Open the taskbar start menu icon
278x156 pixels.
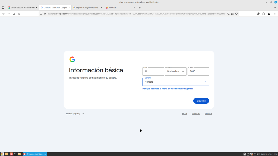2,154
